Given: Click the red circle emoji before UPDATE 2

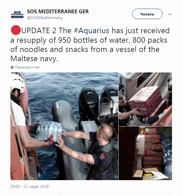Looking at the screenshot, I should pyautogui.click(x=16, y=30).
